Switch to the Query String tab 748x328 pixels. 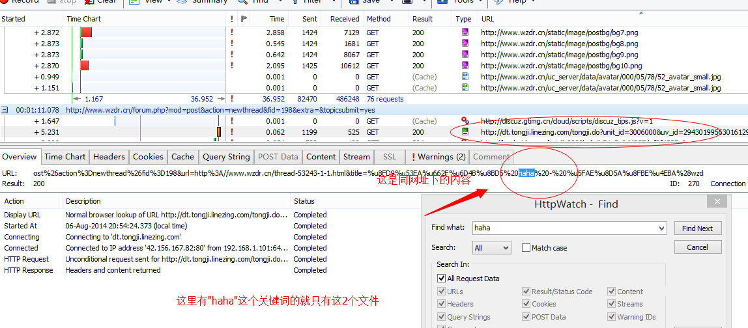(226, 157)
